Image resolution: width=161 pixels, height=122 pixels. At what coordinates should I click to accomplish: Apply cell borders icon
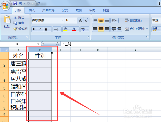(56, 29)
